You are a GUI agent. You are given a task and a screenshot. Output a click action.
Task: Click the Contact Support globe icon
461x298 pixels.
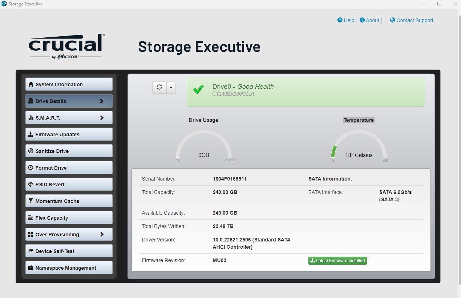(392, 20)
